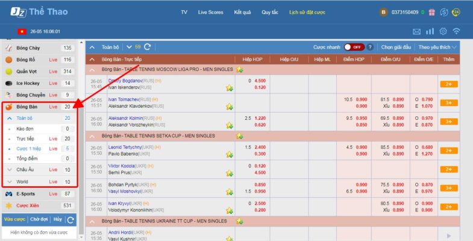Click the Chọn giải đấu button
The width and height of the screenshot is (473, 241).
(x=396, y=47)
